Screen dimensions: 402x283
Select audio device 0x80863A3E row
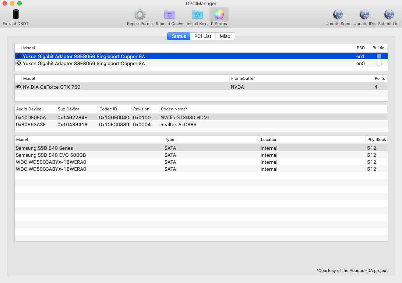[201, 124]
